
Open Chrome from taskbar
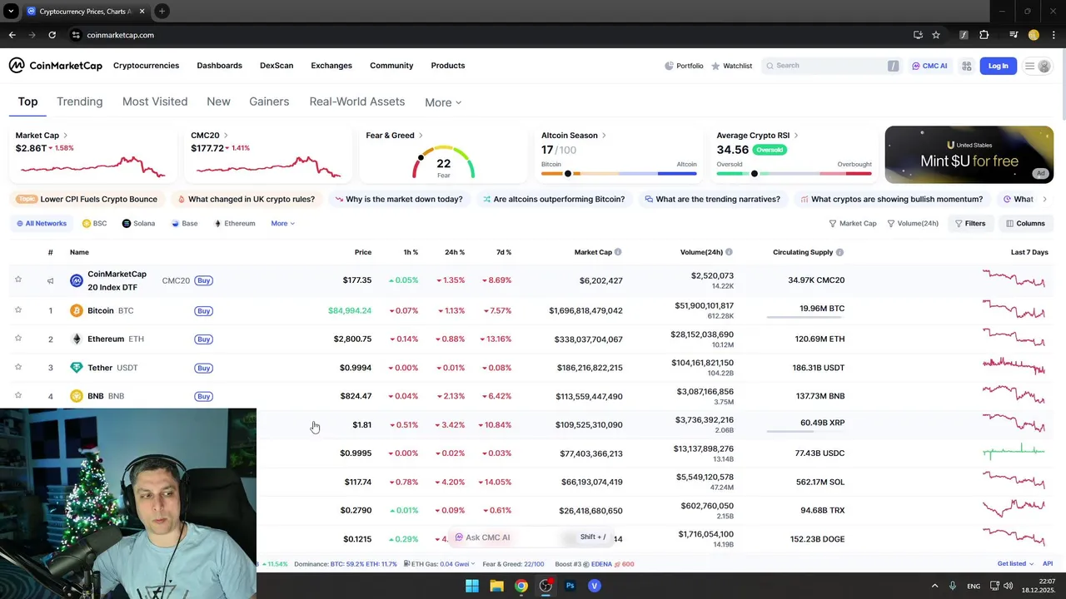tap(521, 586)
